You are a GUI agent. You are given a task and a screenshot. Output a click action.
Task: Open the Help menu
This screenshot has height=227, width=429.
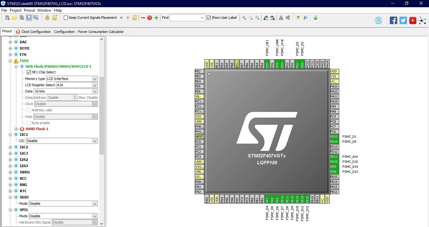[x=58, y=10]
